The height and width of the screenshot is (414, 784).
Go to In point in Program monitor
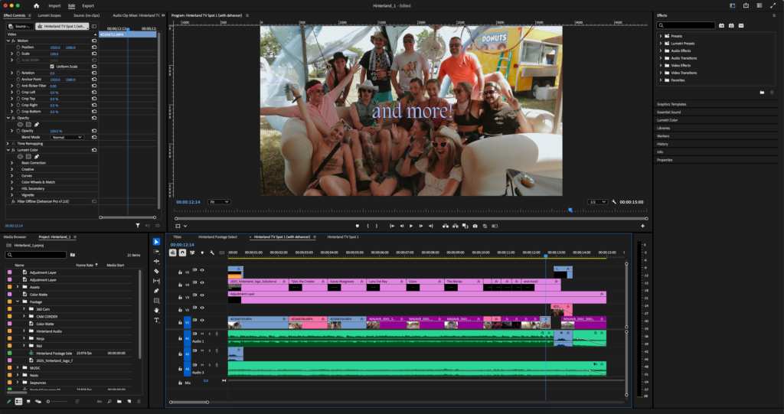pyautogui.click(x=392, y=226)
